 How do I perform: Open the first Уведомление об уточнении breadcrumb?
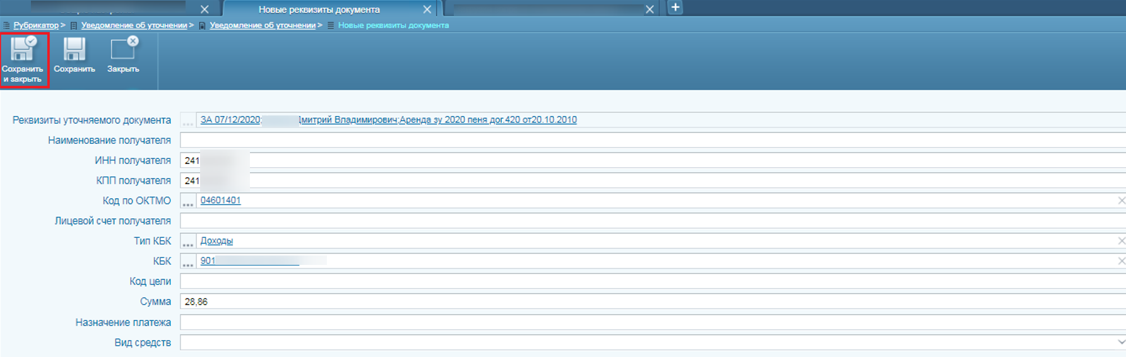pos(134,25)
